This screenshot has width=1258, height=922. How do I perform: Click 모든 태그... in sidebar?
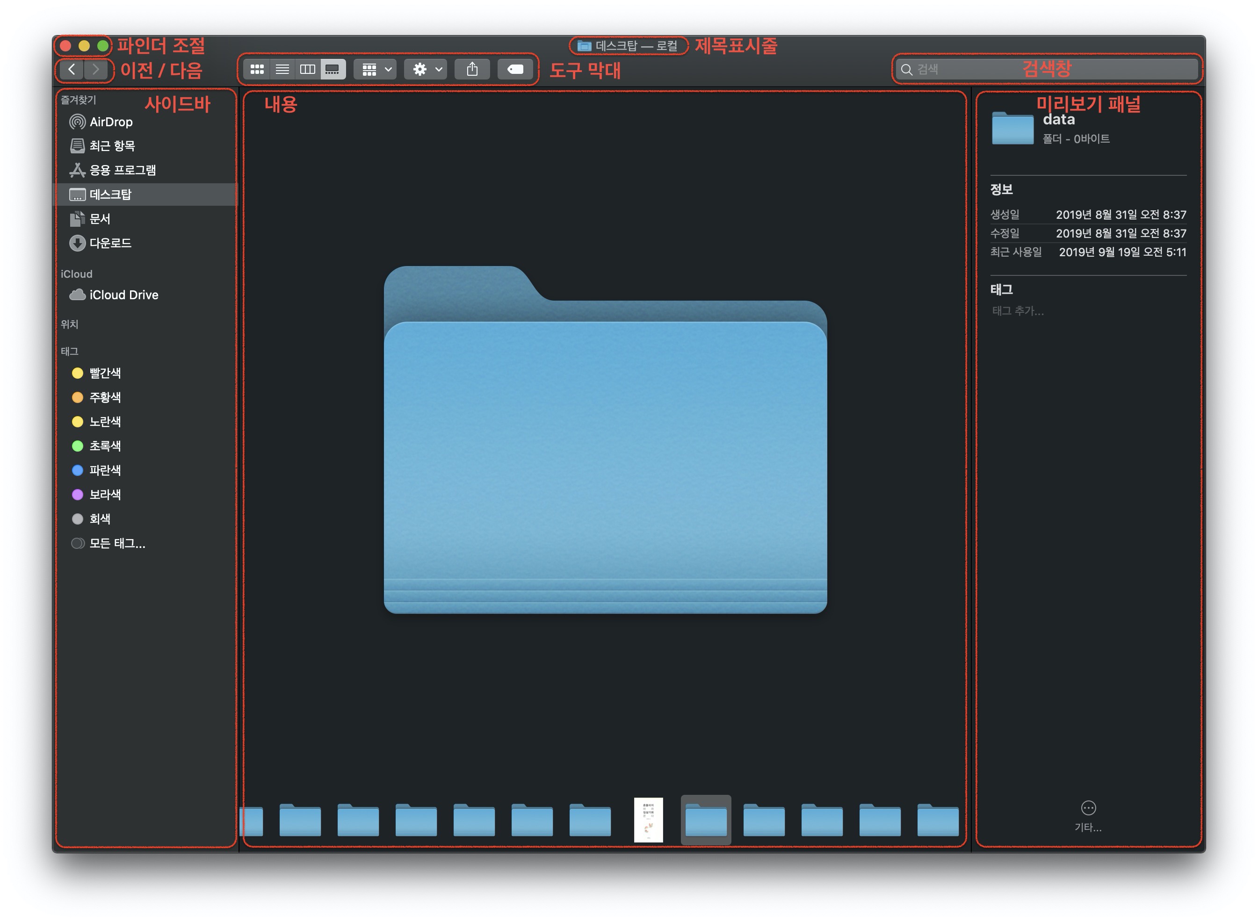coord(116,543)
